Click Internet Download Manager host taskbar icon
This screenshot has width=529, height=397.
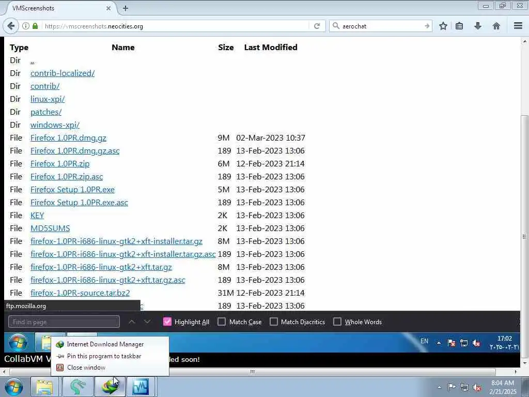click(110, 387)
